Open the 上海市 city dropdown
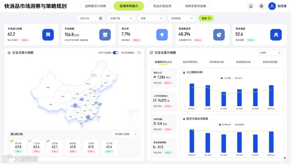291x164 pixels. pos(270,53)
